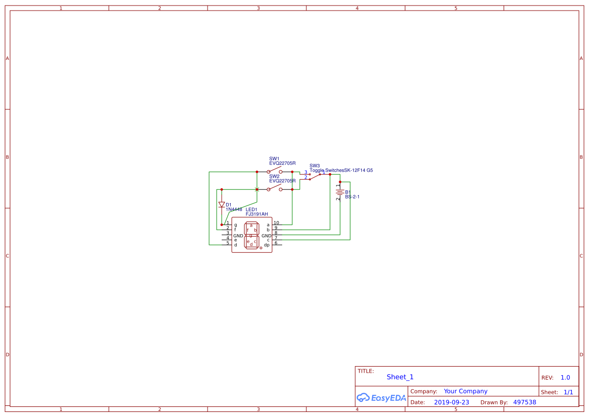This screenshot has width=589, height=417.
Task: Select the REV 1.0 value
Action: [565, 378]
